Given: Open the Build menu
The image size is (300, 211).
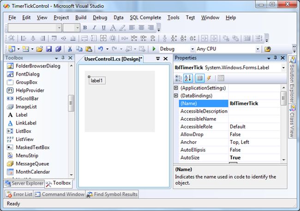Looking at the screenshot, I should (81, 18).
